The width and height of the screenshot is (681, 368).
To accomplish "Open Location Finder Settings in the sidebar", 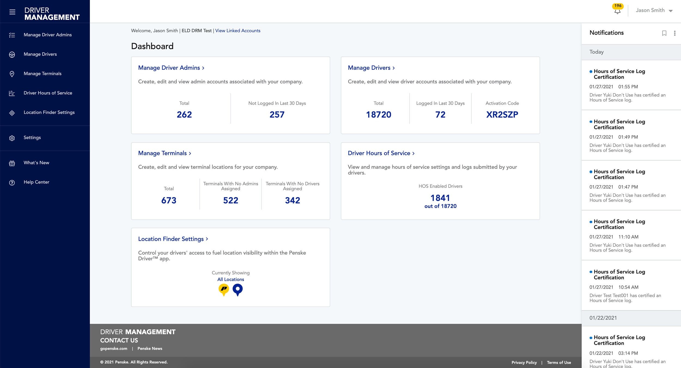I will [x=49, y=112].
